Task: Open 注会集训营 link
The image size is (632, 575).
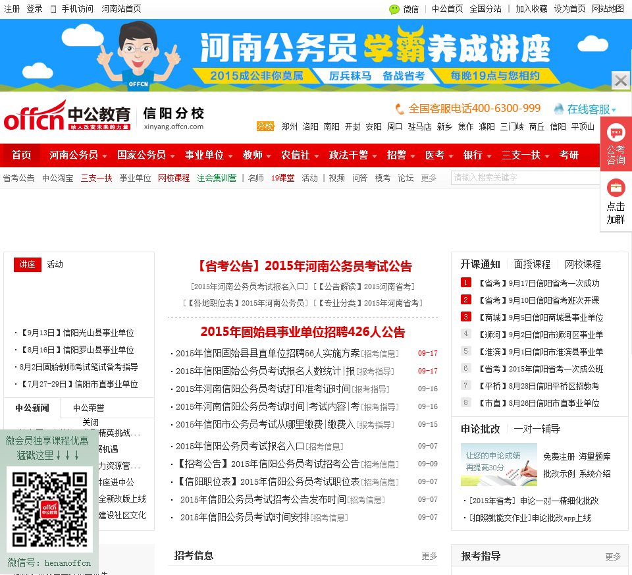Action: click(x=217, y=178)
